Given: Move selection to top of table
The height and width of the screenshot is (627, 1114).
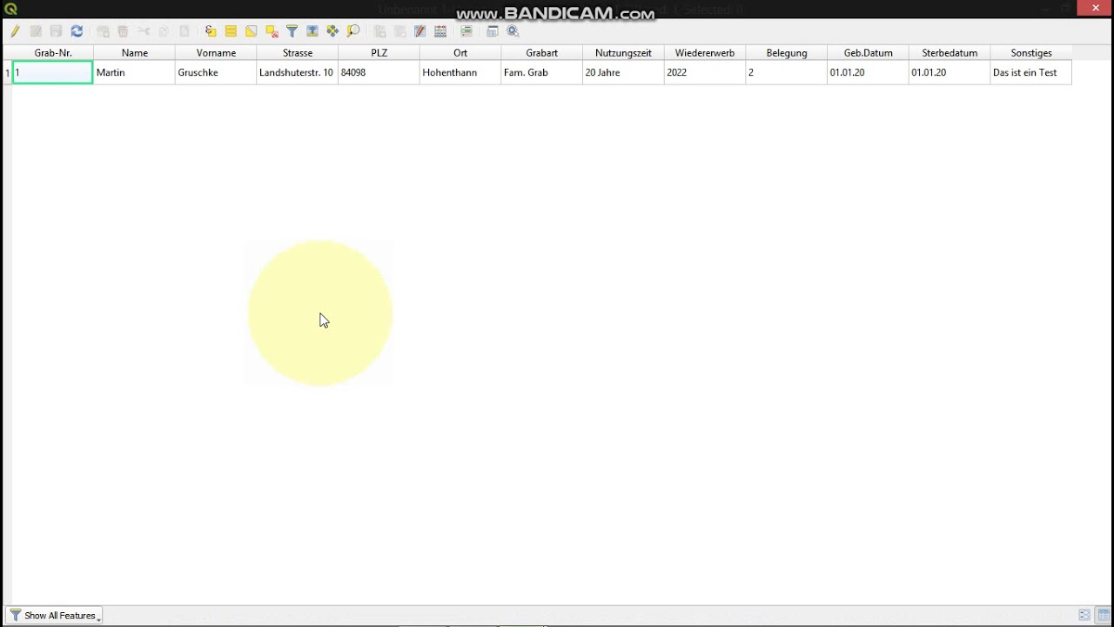Looking at the screenshot, I should [x=312, y=31].
